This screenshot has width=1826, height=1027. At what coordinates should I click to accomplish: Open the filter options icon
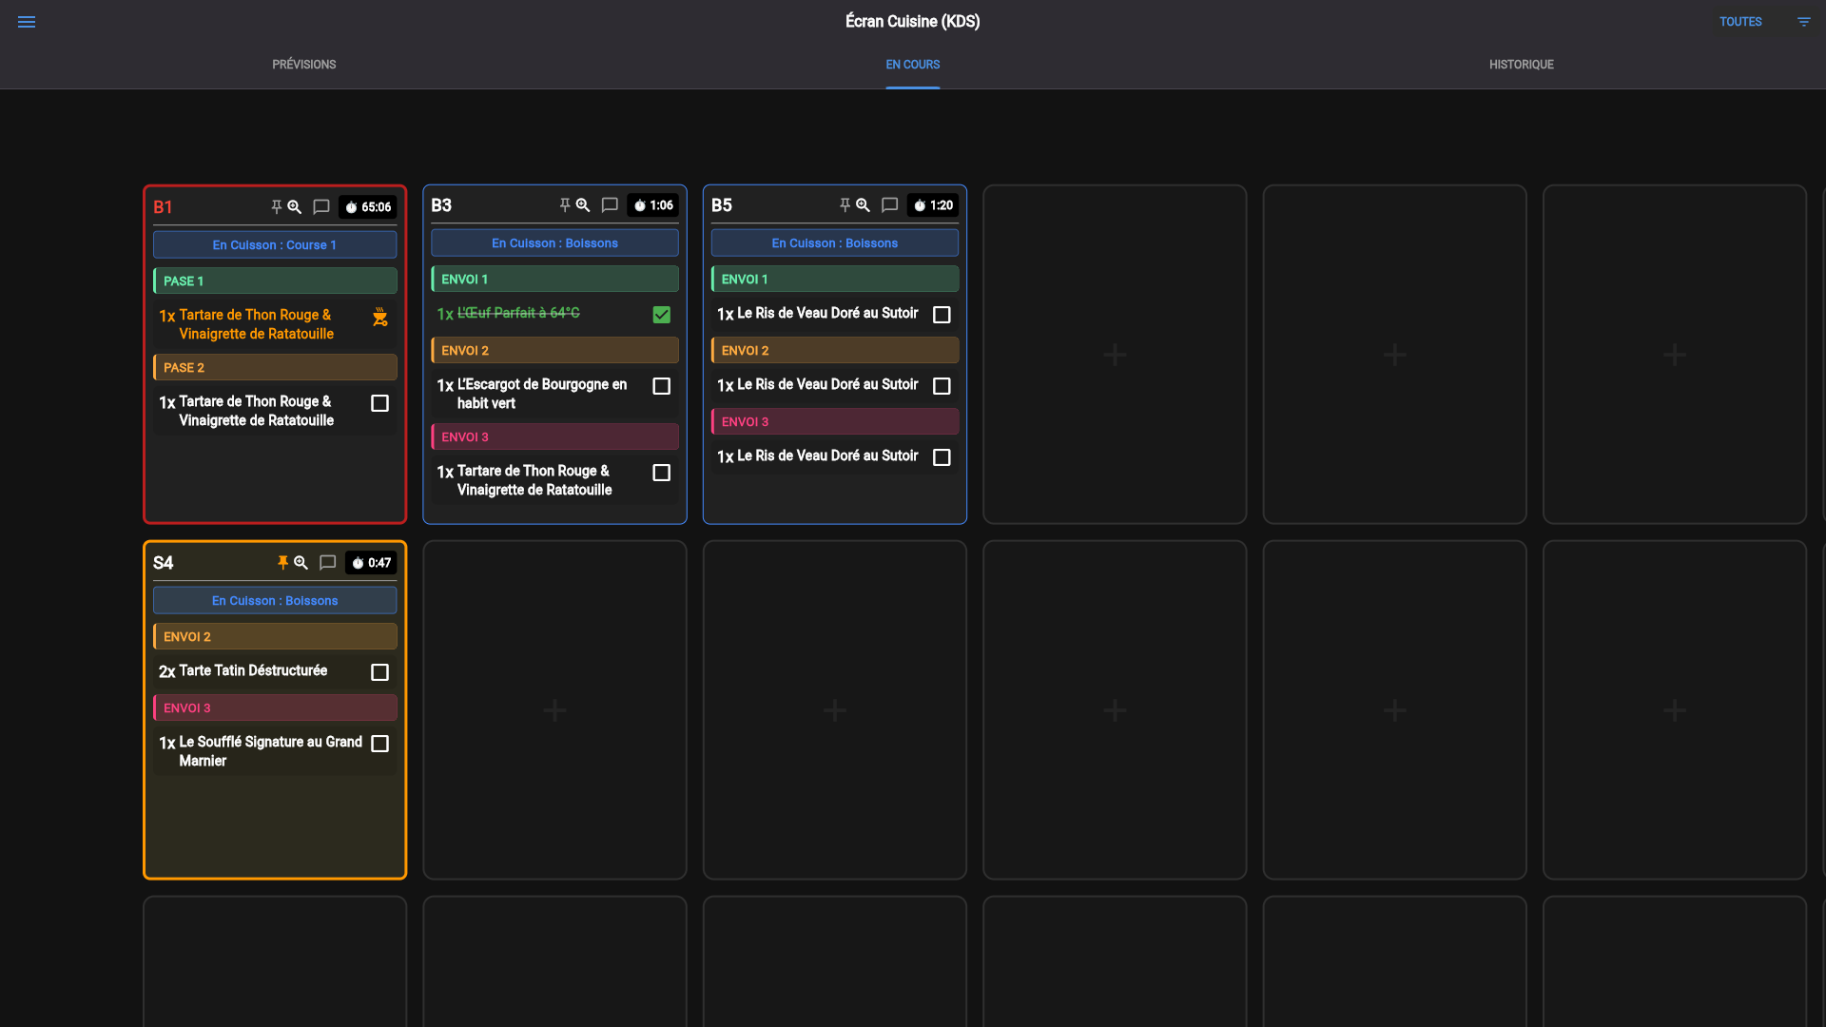coord(1803,22)
